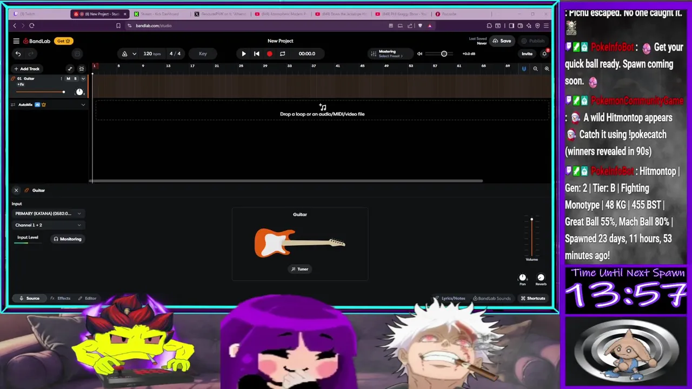The width and height of the screenshot is (692, 389).
Task: Switch to the Effects tab
Action: tap(61, 298)
